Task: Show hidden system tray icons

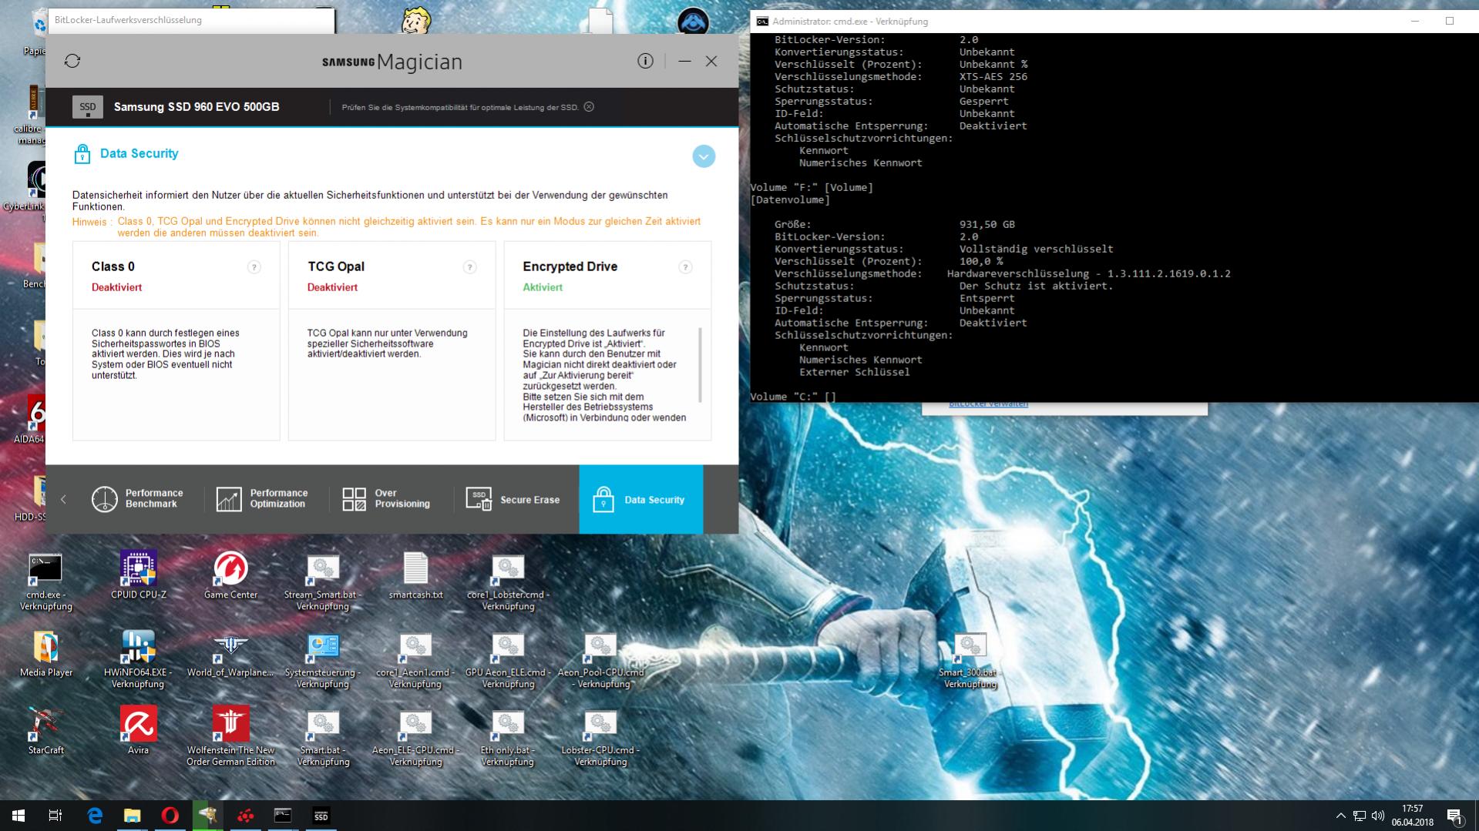Action: tap(1340, 816)
